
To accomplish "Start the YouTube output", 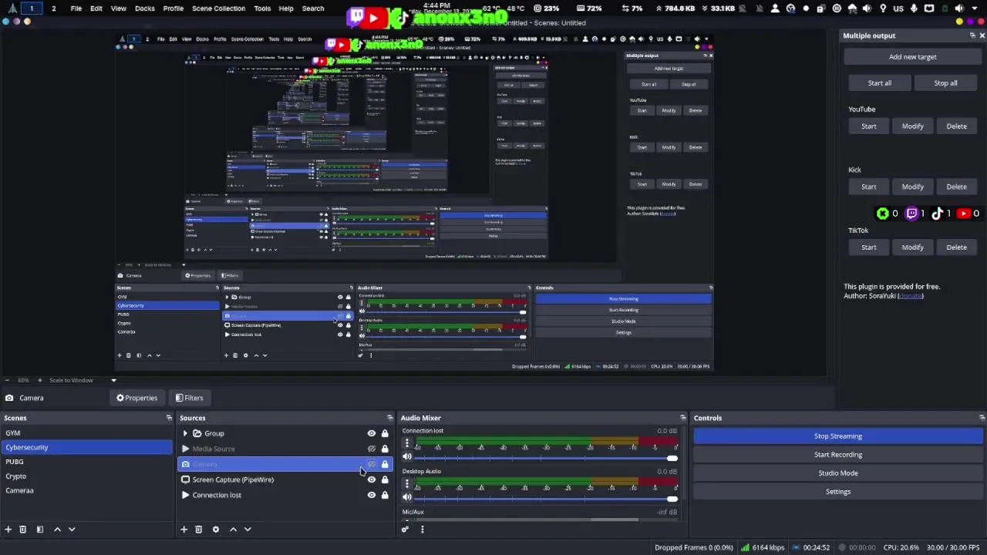I will click(x=869, y=126).
